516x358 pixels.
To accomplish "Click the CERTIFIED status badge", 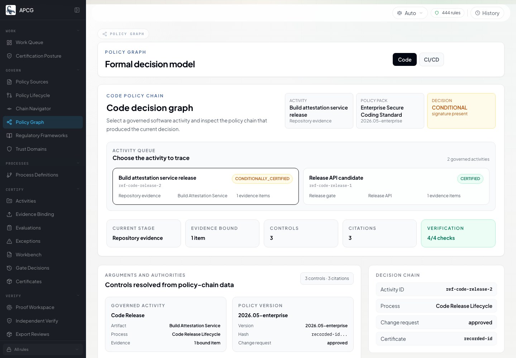I will 470,179.
